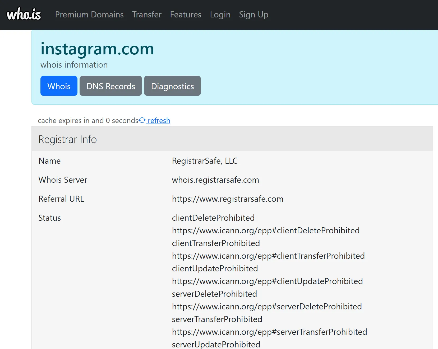Click the clientUpdateProhibited status text
Viewport: 438px width, 349px height.
click(215, 268)
